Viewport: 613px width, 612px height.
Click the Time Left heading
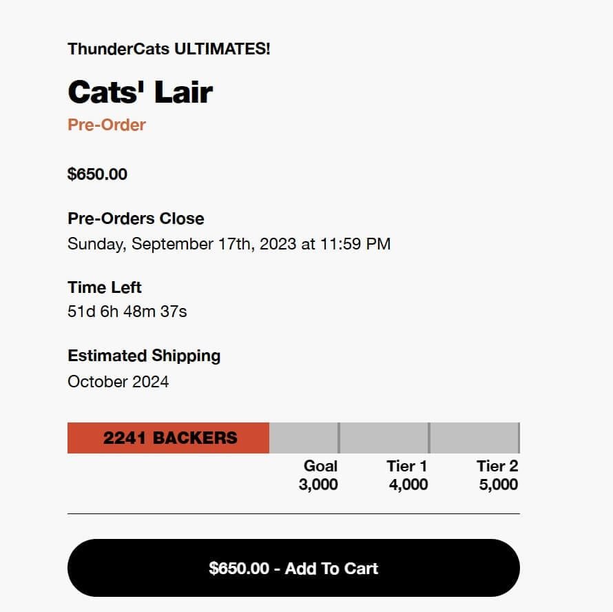point(103,287)
